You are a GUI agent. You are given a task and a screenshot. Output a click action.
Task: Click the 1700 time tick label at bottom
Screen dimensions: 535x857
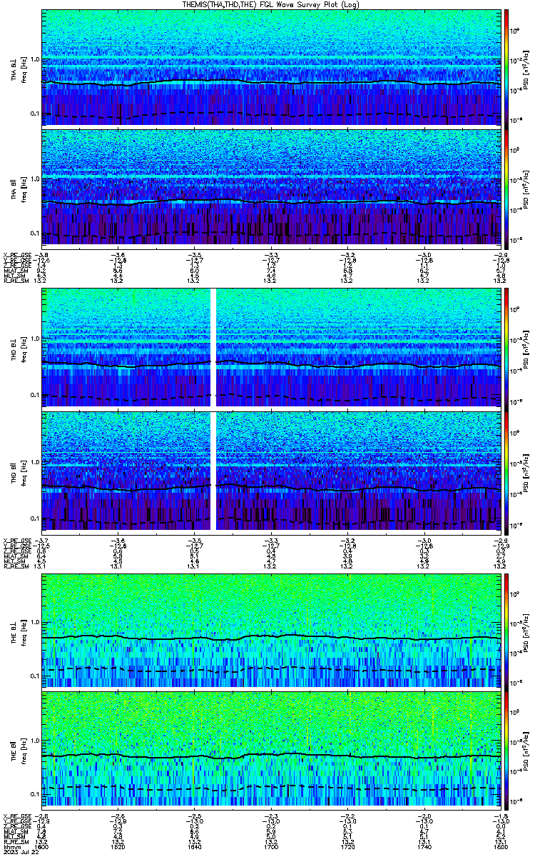(x=271, y=848)
